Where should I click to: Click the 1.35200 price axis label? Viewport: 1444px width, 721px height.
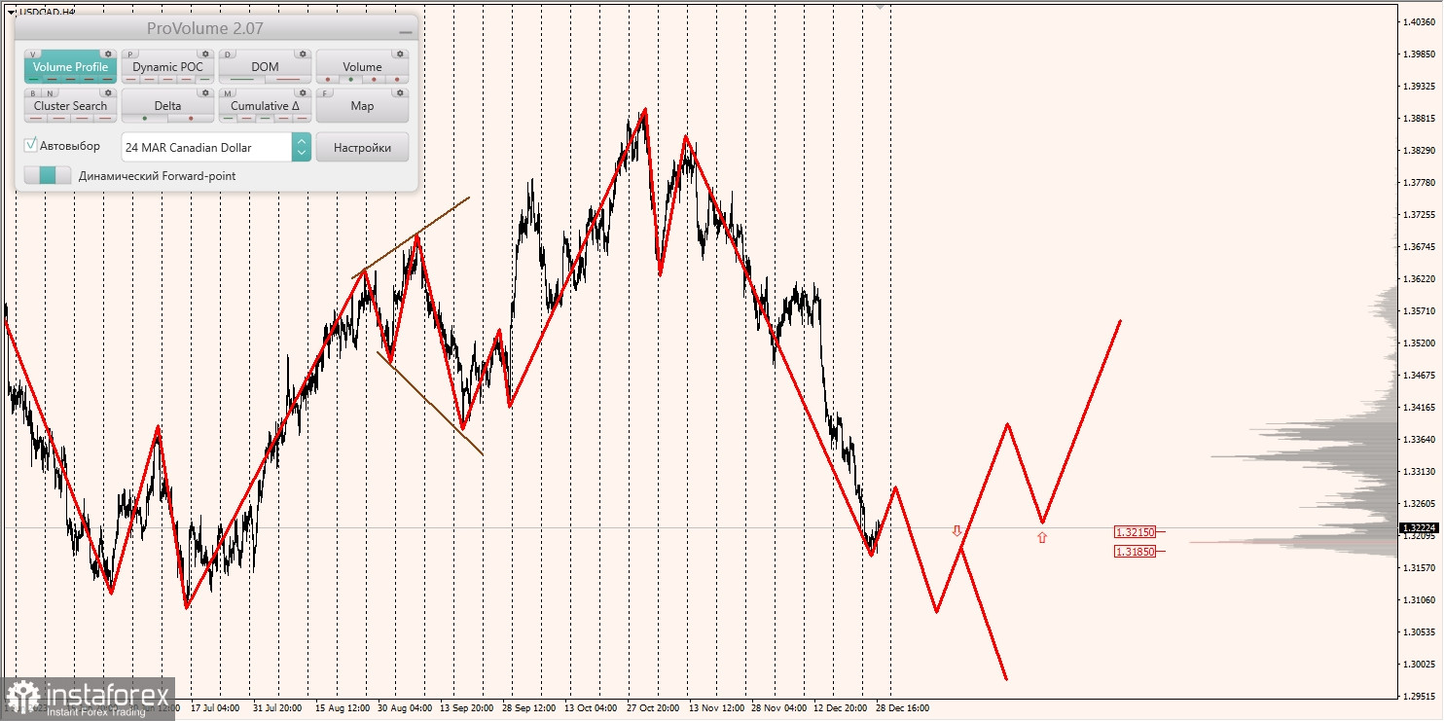tap(1421, 342)
